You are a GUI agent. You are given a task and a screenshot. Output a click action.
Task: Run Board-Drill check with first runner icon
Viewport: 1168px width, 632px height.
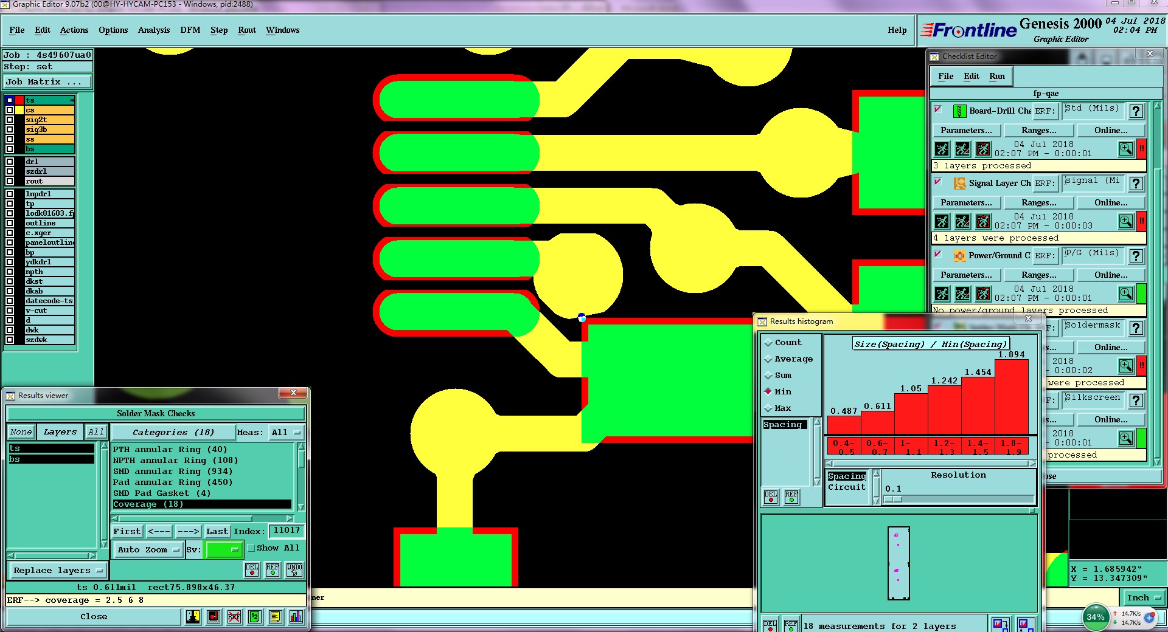point(942,149)
